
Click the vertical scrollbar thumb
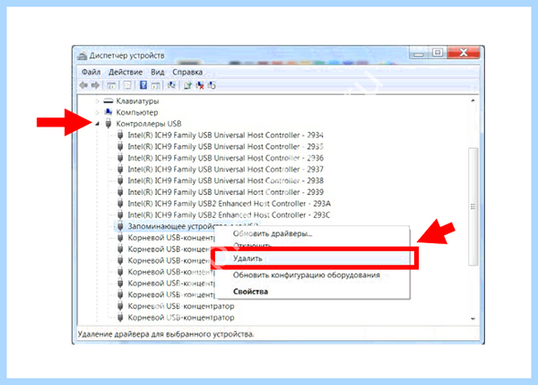473,206
